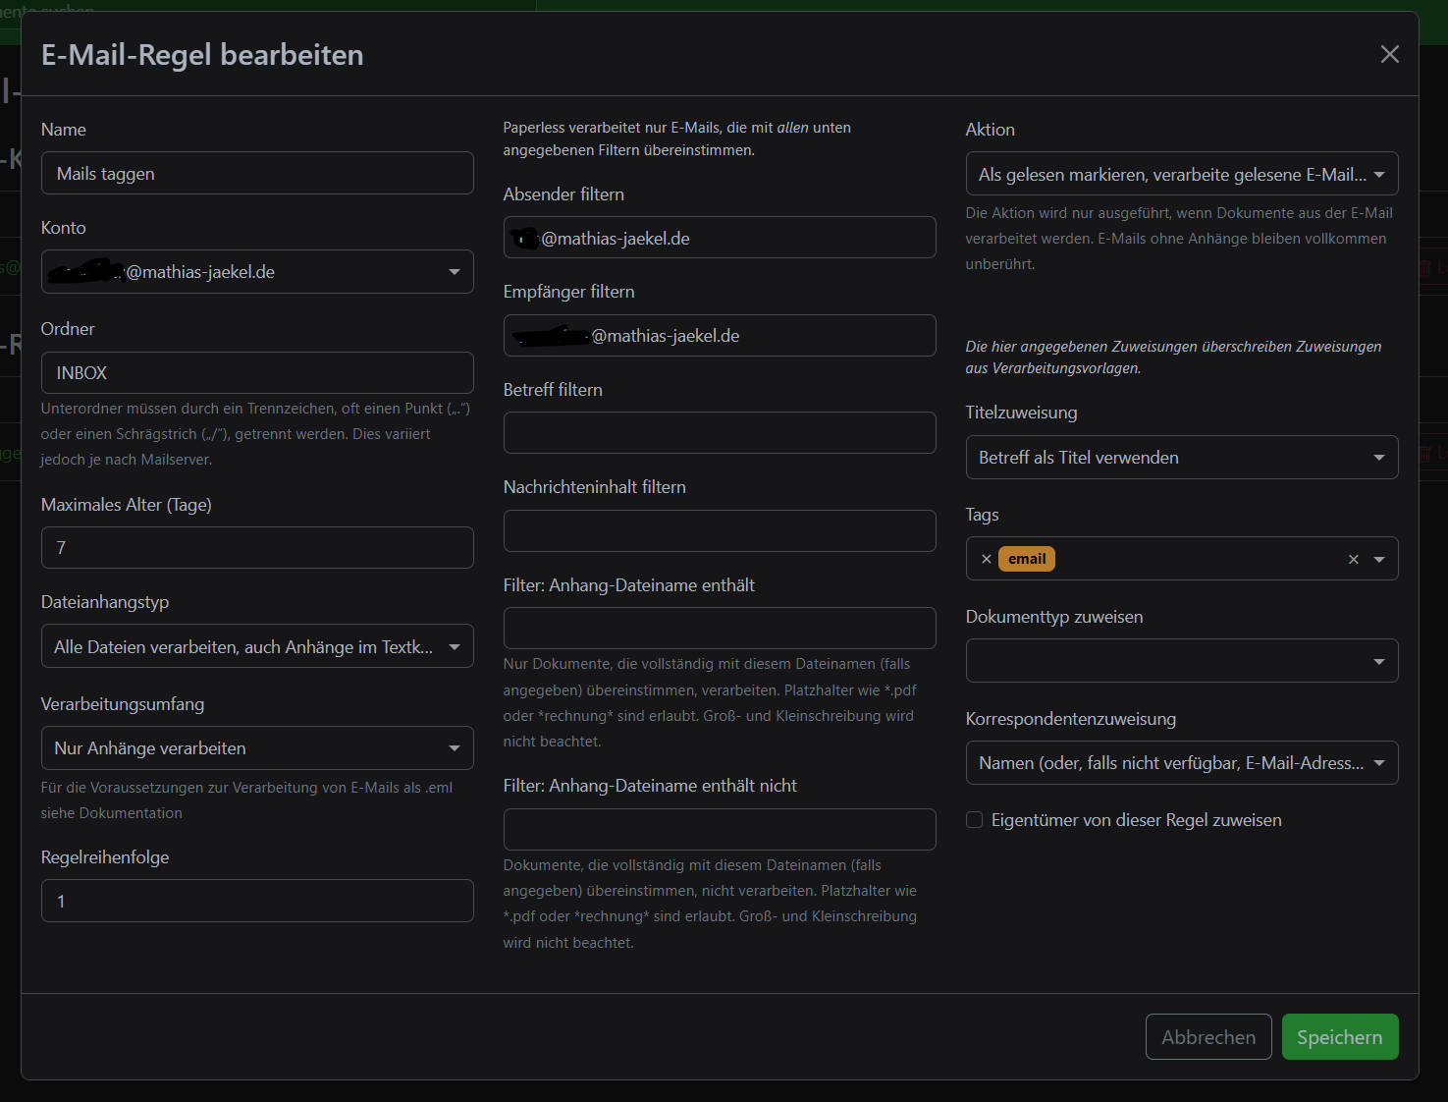Enable Eigentümer von dieser Regel zuweisen
The width and height of the screenshot is (1448, 1102).
coord(975,820)
